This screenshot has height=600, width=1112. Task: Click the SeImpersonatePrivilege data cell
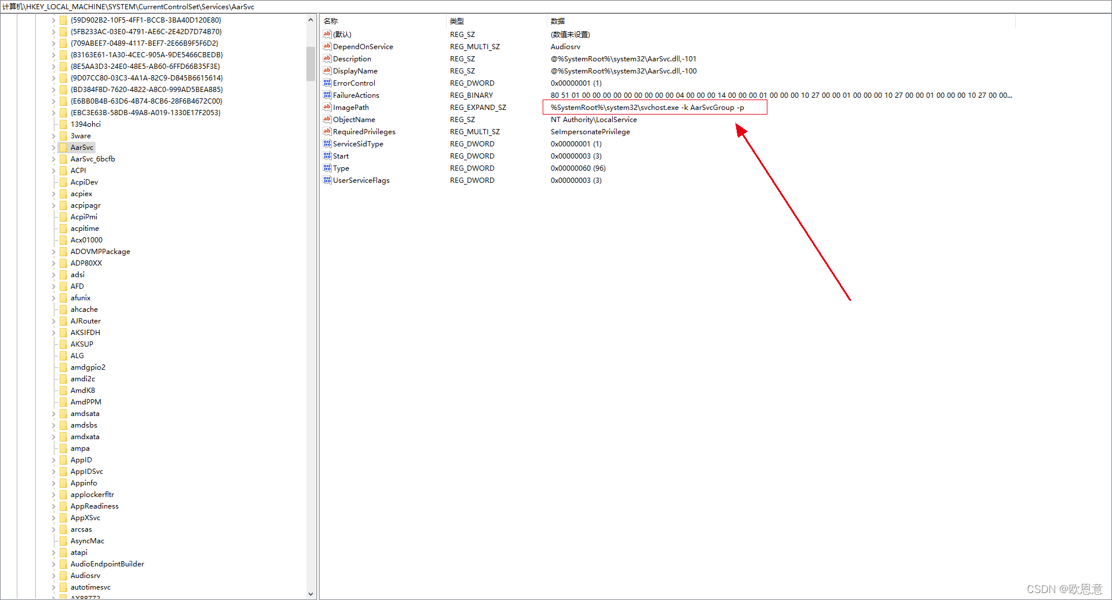click(x=590, y=131)
